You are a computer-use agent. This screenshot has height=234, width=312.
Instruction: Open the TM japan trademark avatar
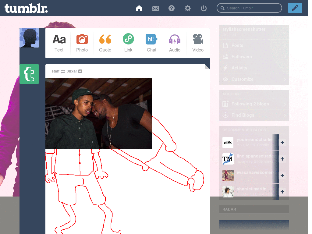[x=228, y=159]
